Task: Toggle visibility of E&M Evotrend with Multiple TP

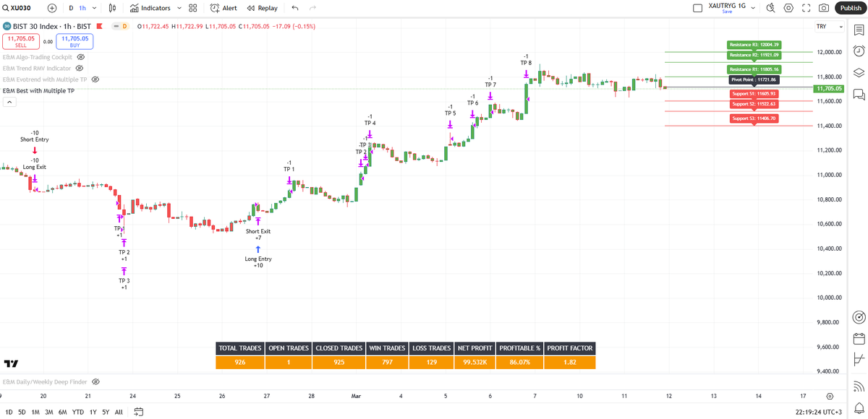Action: tap(95, 79)
